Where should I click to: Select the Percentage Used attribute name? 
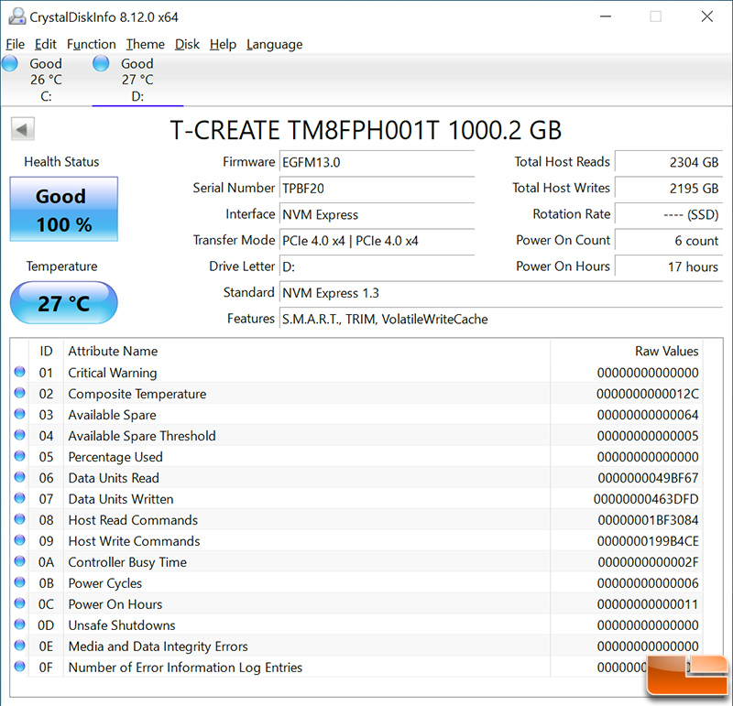click(x=115, y=457)
